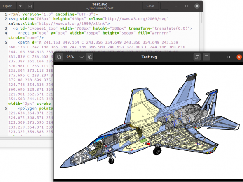Click line number 6 in the gutter
The height and width of the screenshot is (182, 243).
[x=6, y=108]
